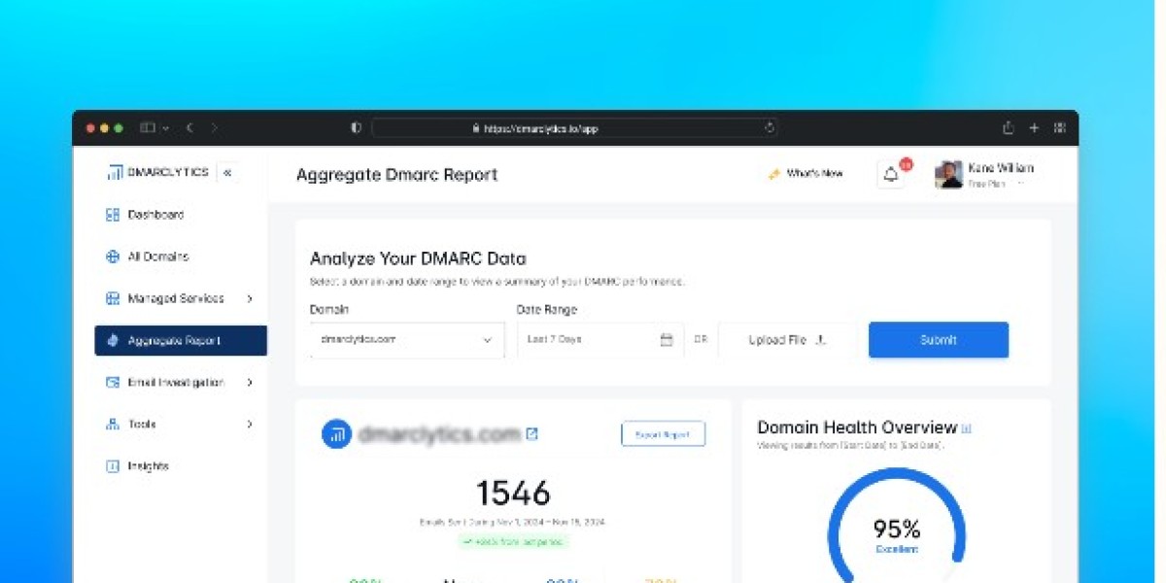Open the Free Plan account dropdown arrow
1166x583 pixels.
pos(1020,184)
